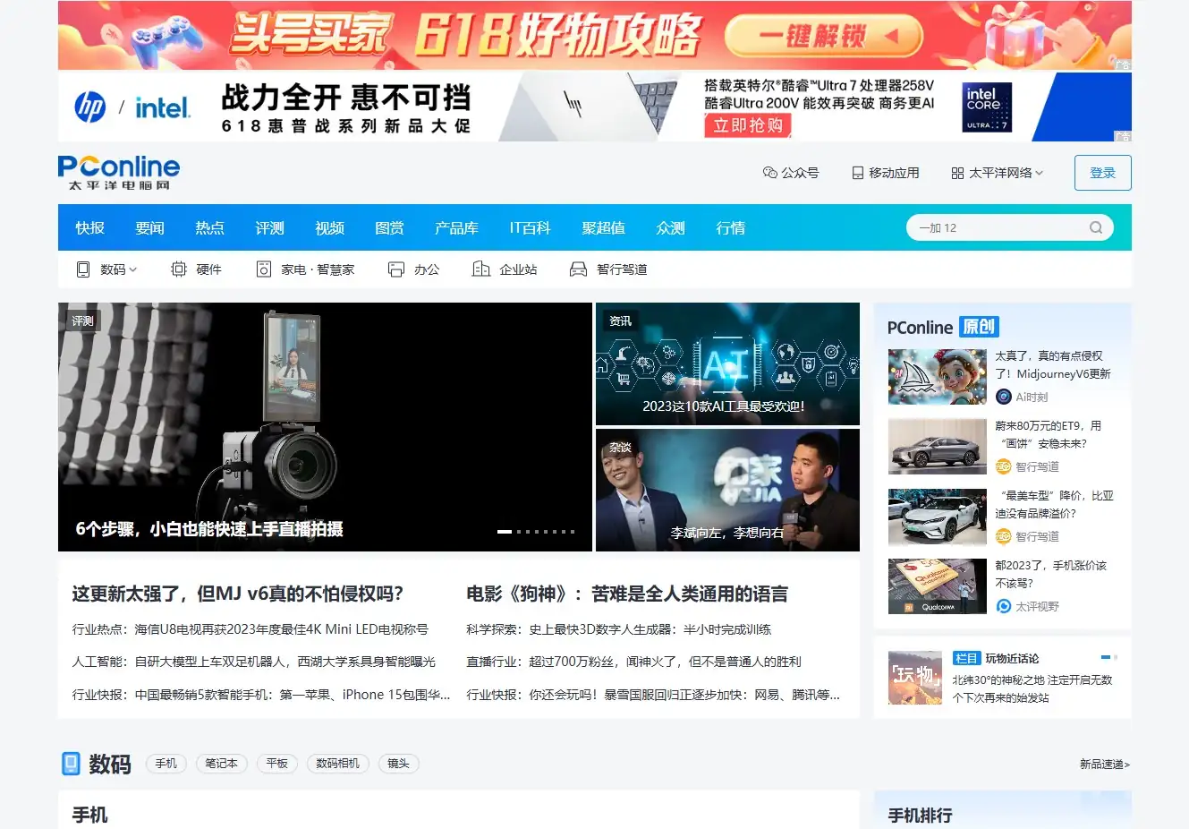The width and height of the screenshot is (1189, 829).
Task: Click the 立即抢购 button in HP ad
Action: coord(748,125)
